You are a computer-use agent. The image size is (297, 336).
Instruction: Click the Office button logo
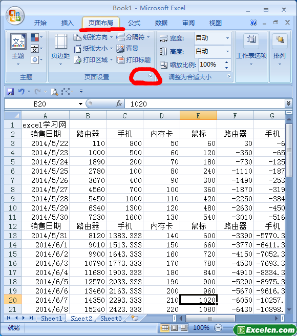[15, 16]
